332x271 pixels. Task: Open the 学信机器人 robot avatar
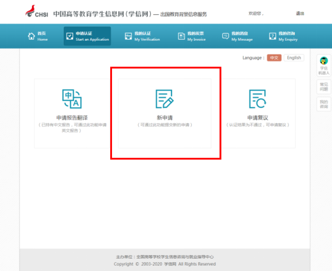[324, 61]
